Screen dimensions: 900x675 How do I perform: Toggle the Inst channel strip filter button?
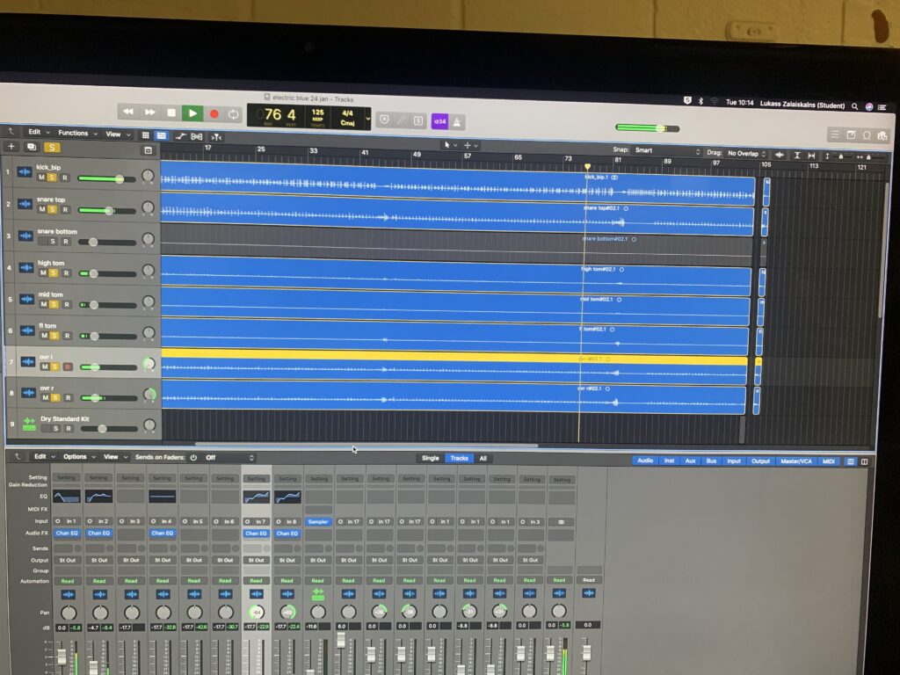(669, 461)
